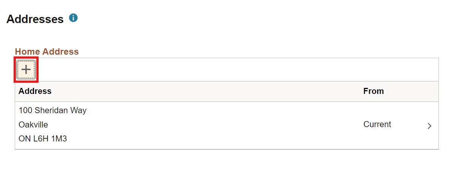Click the street number 100
The height and width of the screenshot is (172, 454).
tap(25, 111)
